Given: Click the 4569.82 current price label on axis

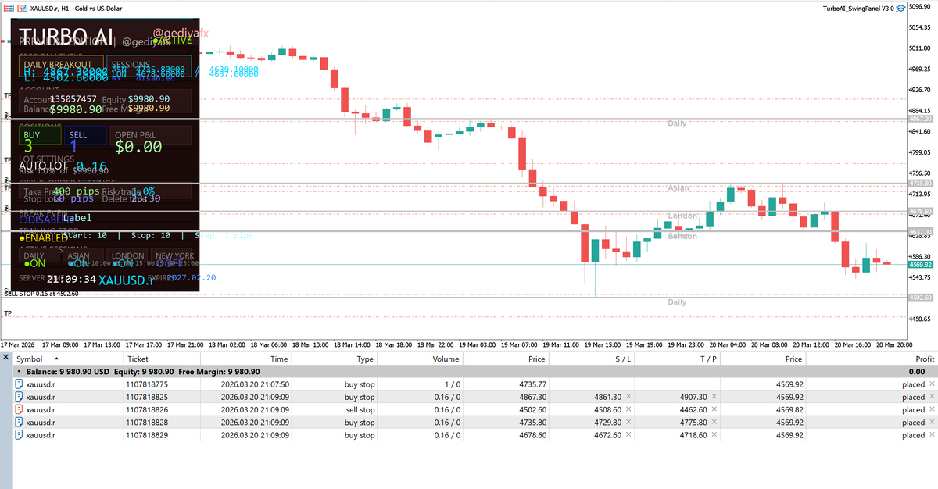Looking at the screenshot, I should [921, 265].
